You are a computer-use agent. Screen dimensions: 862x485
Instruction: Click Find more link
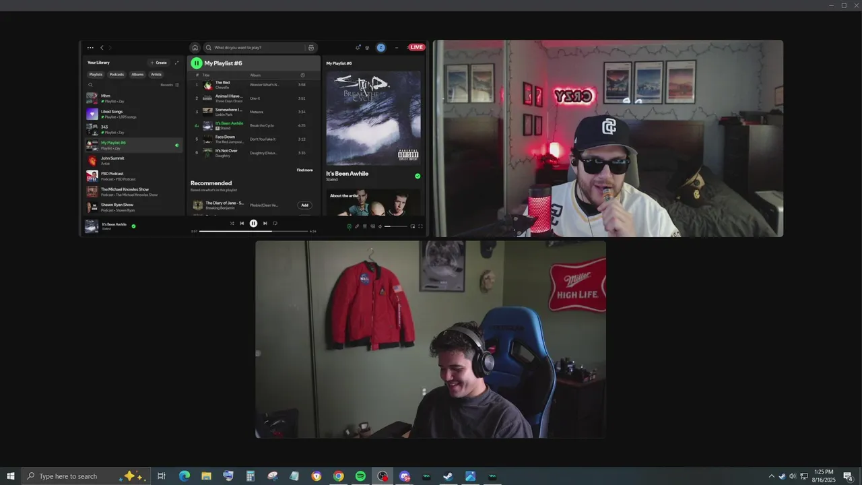[304, 170]
